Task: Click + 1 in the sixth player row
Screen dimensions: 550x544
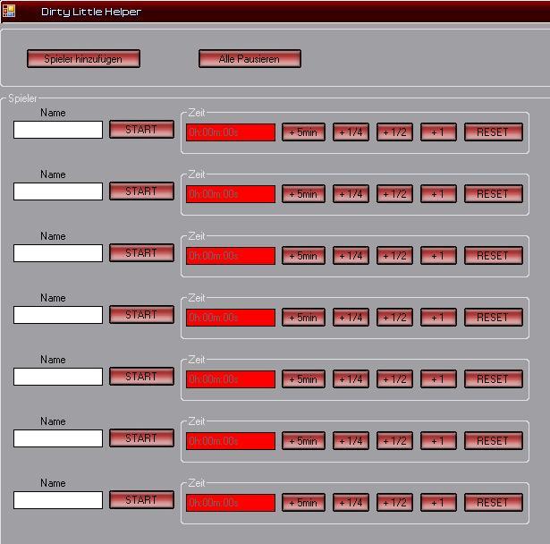Action: point(438,441)
